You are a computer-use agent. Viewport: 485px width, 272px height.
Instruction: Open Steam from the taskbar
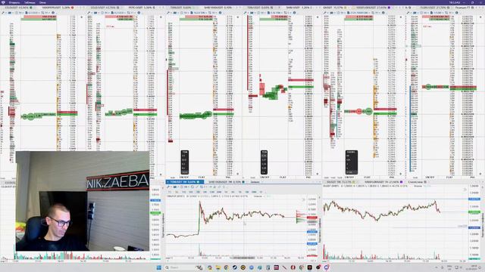[234, 267]
